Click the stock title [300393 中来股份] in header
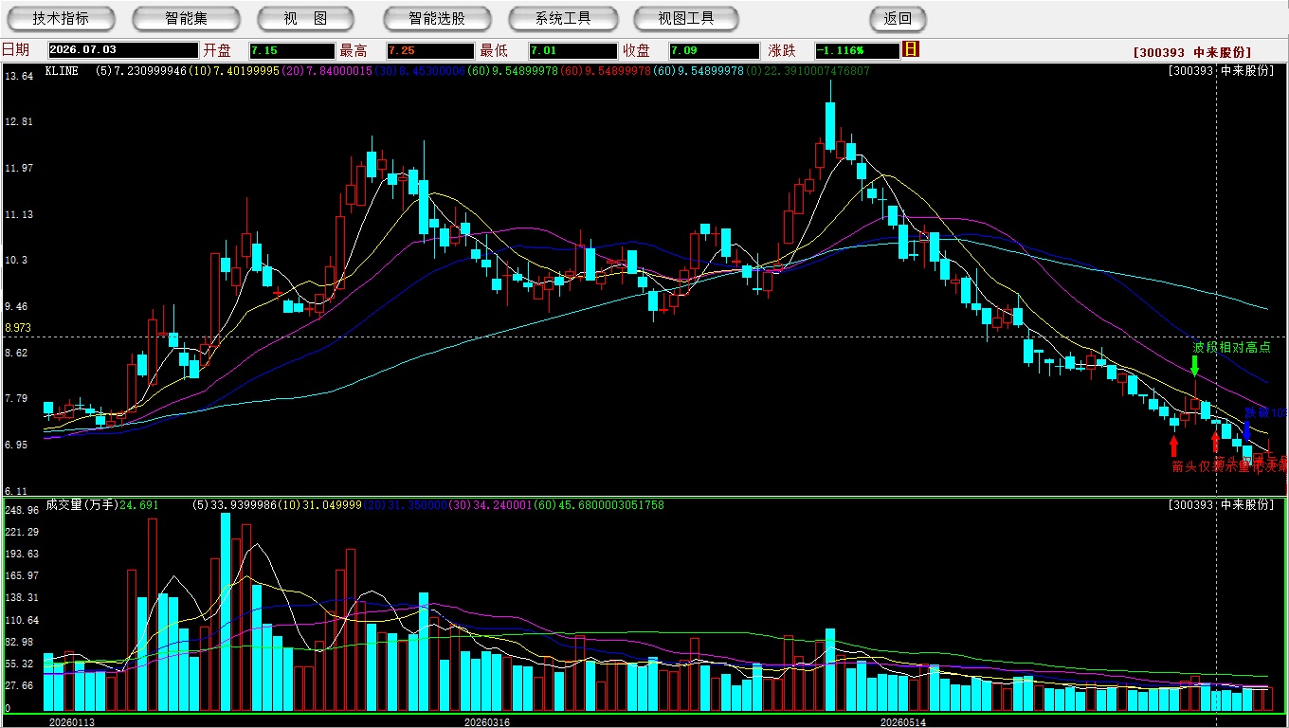The height and width of the screenshot is (728, 1289). coord(1191,52)
